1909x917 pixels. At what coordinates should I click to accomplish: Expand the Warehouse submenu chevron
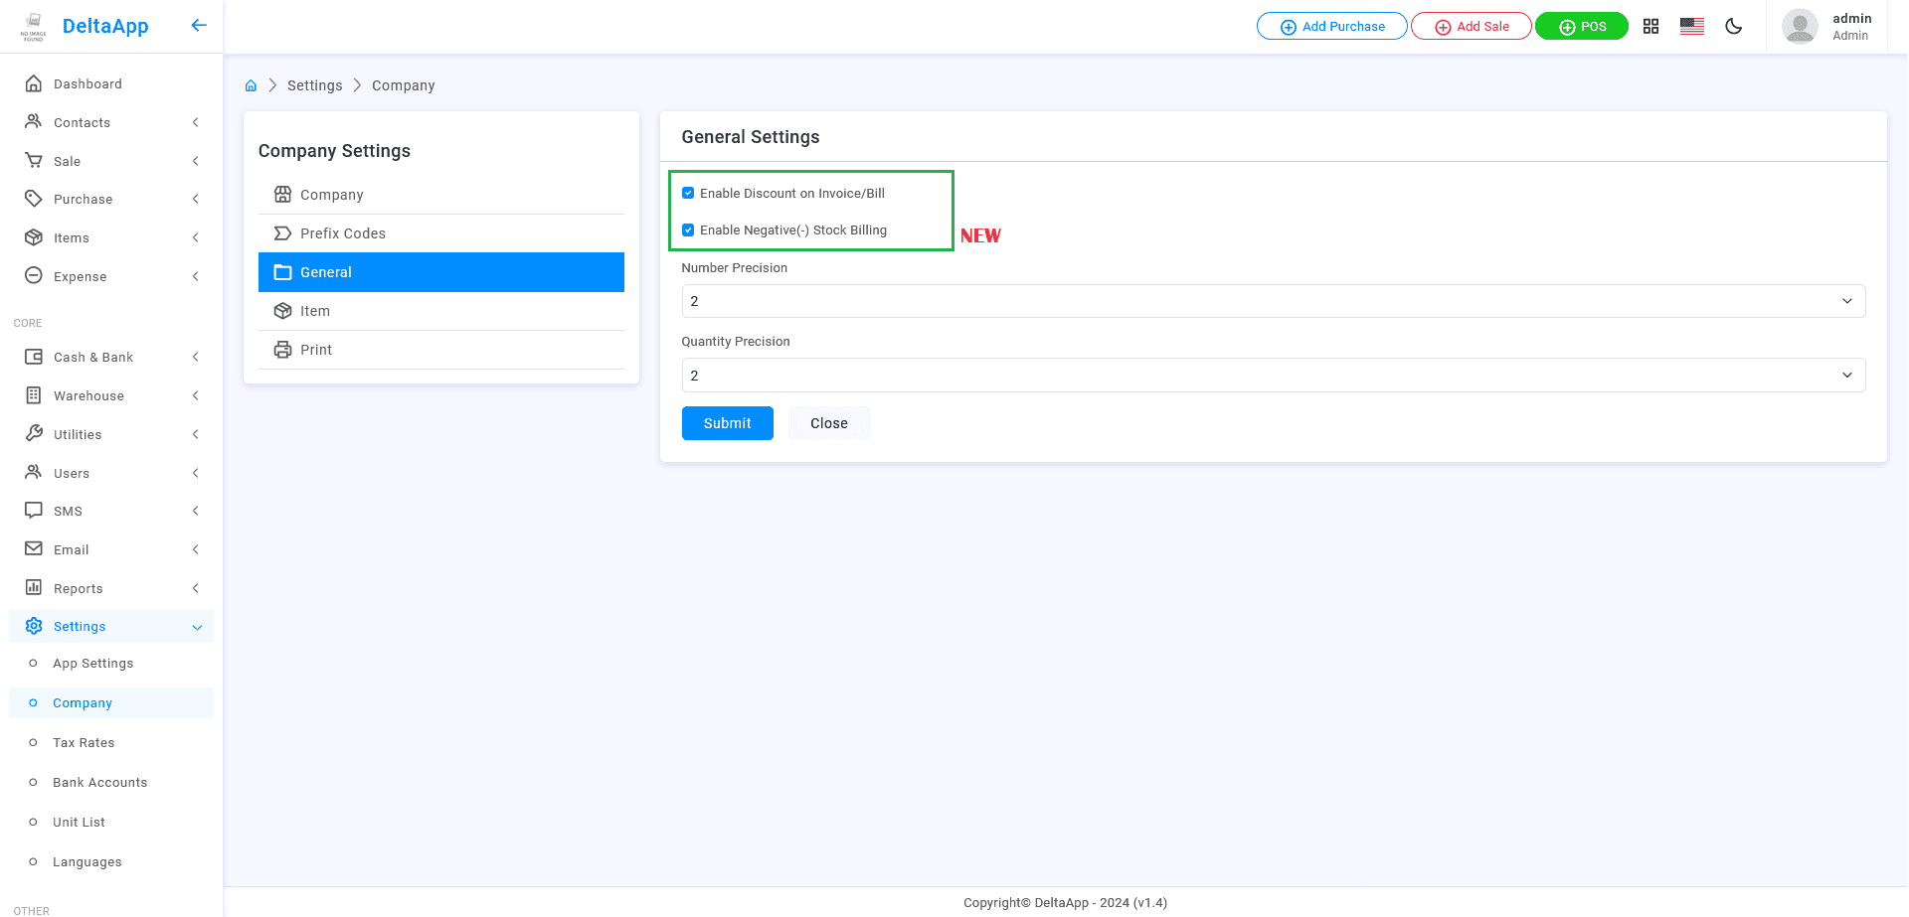pyautogui.click(x=196, y=395)
